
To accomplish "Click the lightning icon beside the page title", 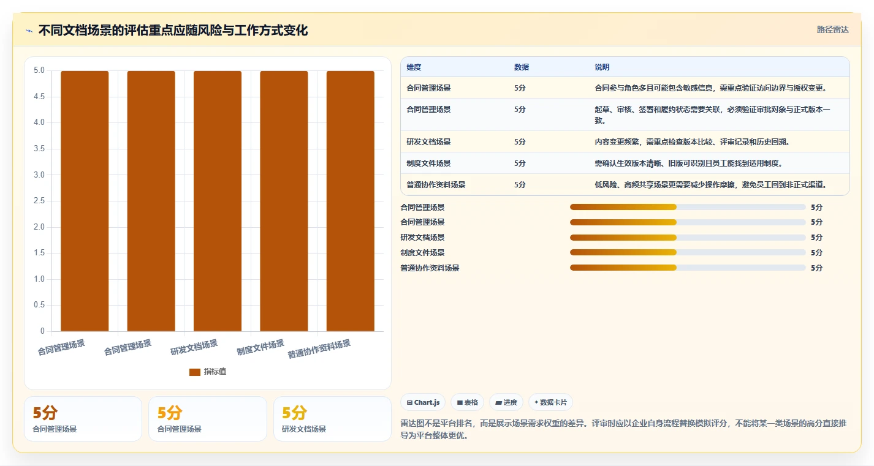I will [29, 31].
